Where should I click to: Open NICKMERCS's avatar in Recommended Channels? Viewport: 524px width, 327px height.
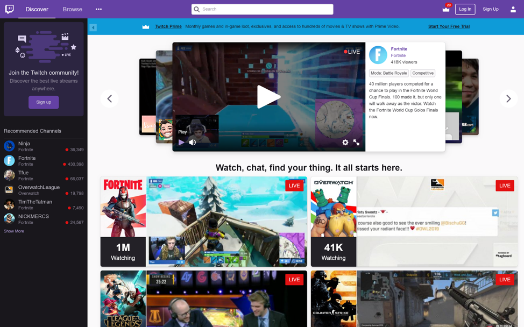(9, 219)
